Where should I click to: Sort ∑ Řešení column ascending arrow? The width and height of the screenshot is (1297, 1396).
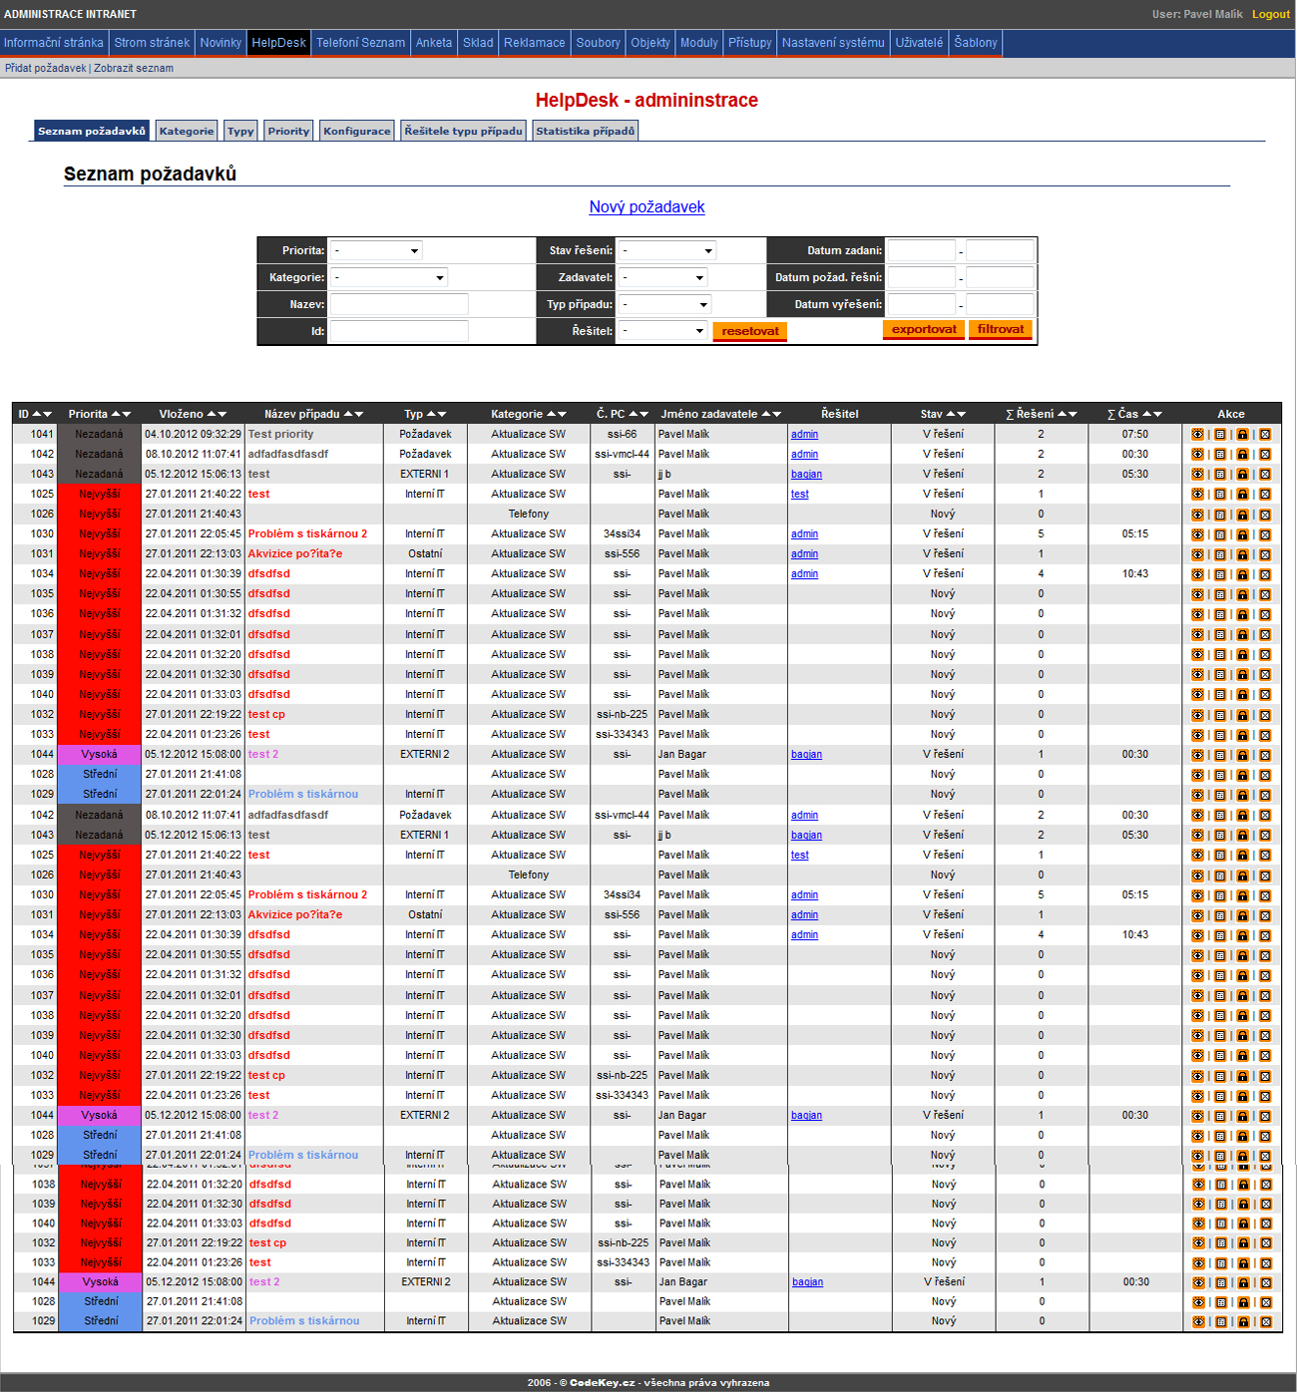[1062, 414]
